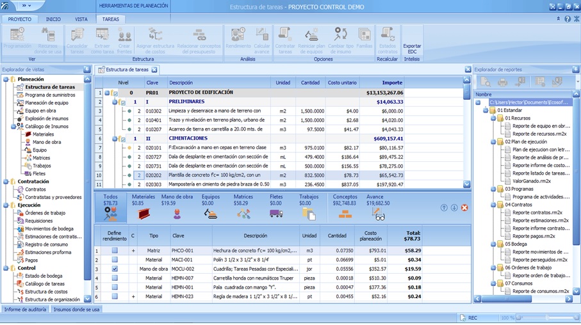581x325 pixels.
Task: Filter resources by Equipos icon
Action: pos(210,214)
